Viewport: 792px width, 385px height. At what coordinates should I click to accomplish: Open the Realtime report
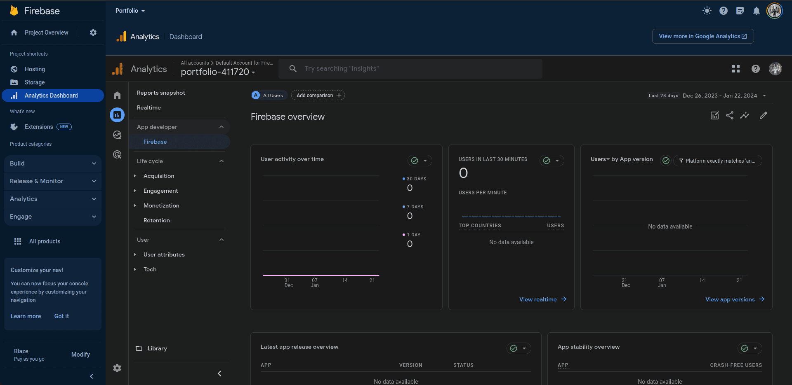coord(149,107)
